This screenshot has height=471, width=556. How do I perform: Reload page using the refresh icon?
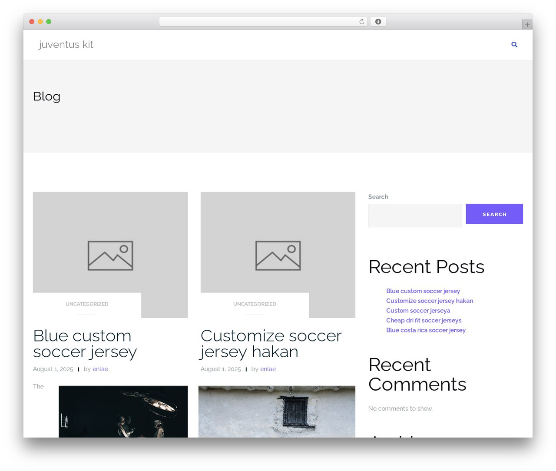click(361, 22)
